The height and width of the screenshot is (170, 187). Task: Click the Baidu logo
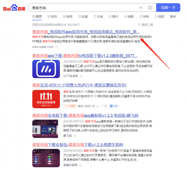(14, 8)
